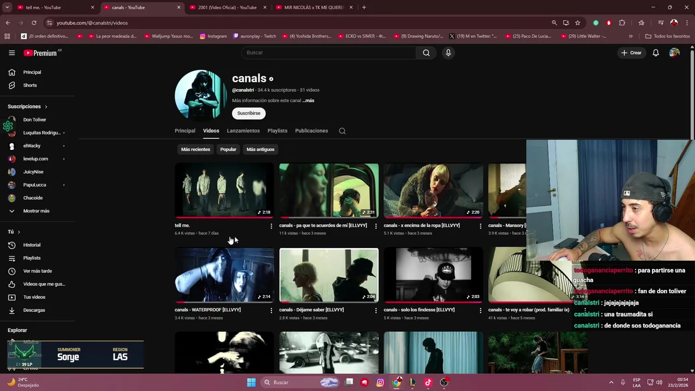Click the YouTube Premium logo
The width and height of the screenshot is (695, 391).
click(x=40, y=53)
